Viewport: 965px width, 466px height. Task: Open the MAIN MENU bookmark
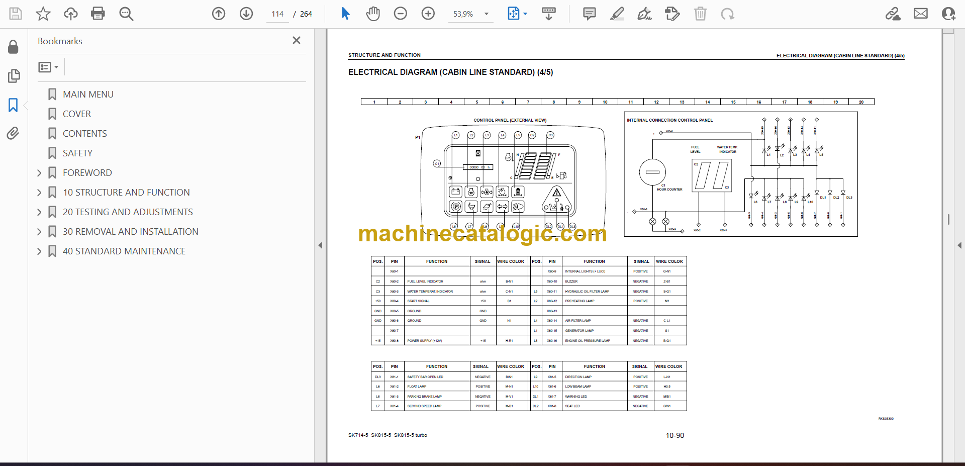[88, 95]
